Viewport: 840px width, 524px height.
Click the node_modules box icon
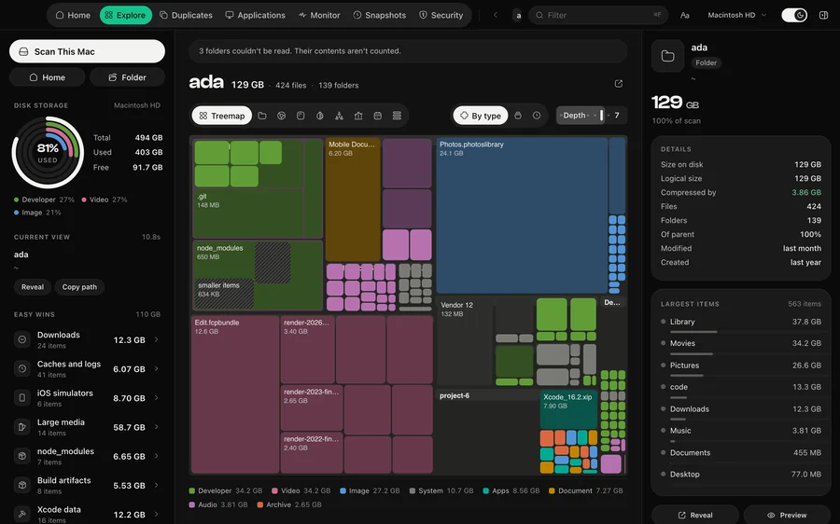[x=22, y=456]
